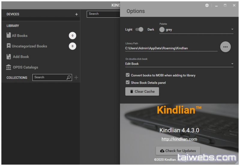Select Uncategorized Books in the sidebar
The width and height of the screenshot is (240, 166).
click(29, 46)
